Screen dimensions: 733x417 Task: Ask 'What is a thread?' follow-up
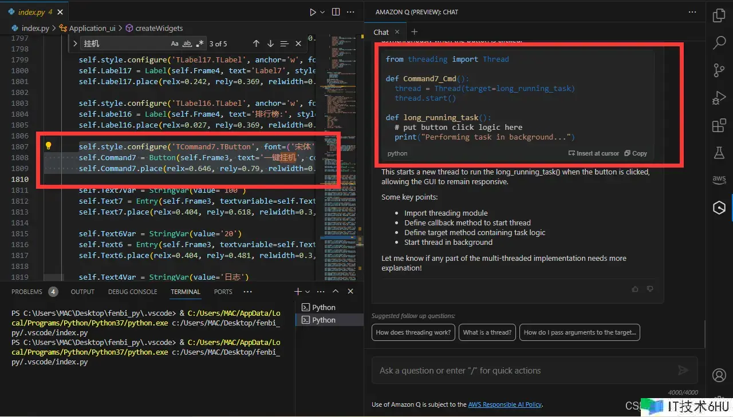pyautogui.click(x=487, y=332)
